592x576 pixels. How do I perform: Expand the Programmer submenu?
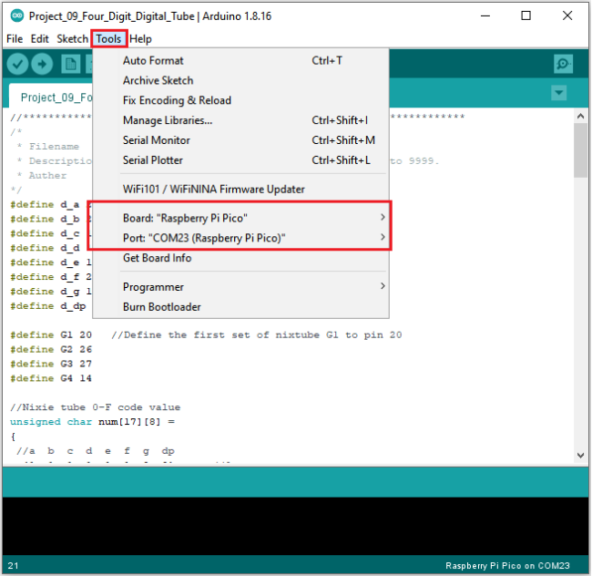click(x=240, y=287)
